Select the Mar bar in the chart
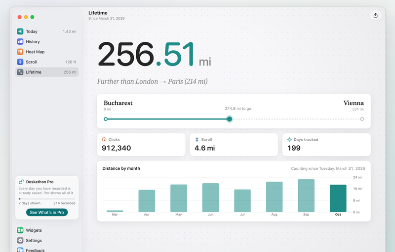Screen dimensions: 395x252 [x=115, y=211]
